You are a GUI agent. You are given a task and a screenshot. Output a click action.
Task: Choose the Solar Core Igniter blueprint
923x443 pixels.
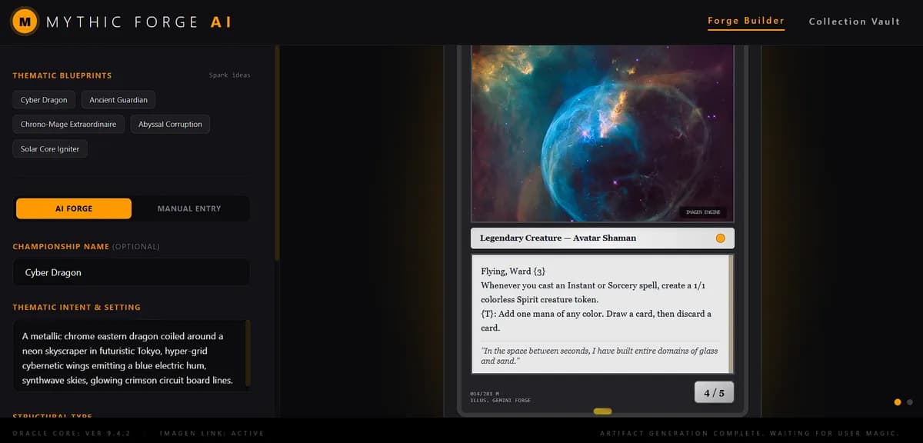click(x=50, y=148)
